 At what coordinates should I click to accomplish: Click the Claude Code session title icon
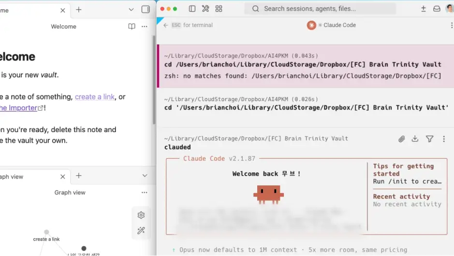pos(311,25)
